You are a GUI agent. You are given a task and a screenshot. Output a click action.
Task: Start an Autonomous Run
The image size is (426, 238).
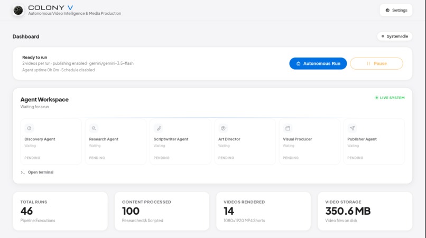(318, 63)
